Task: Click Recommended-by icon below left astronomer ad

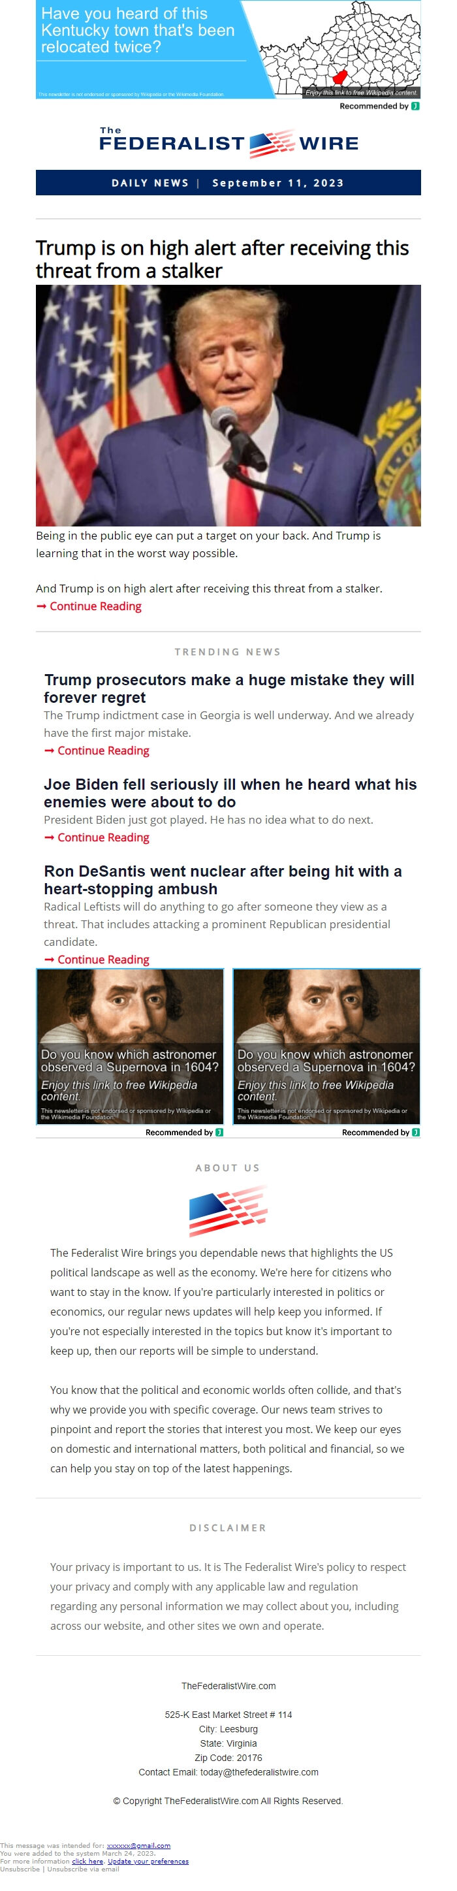Action: point(219,1133)
